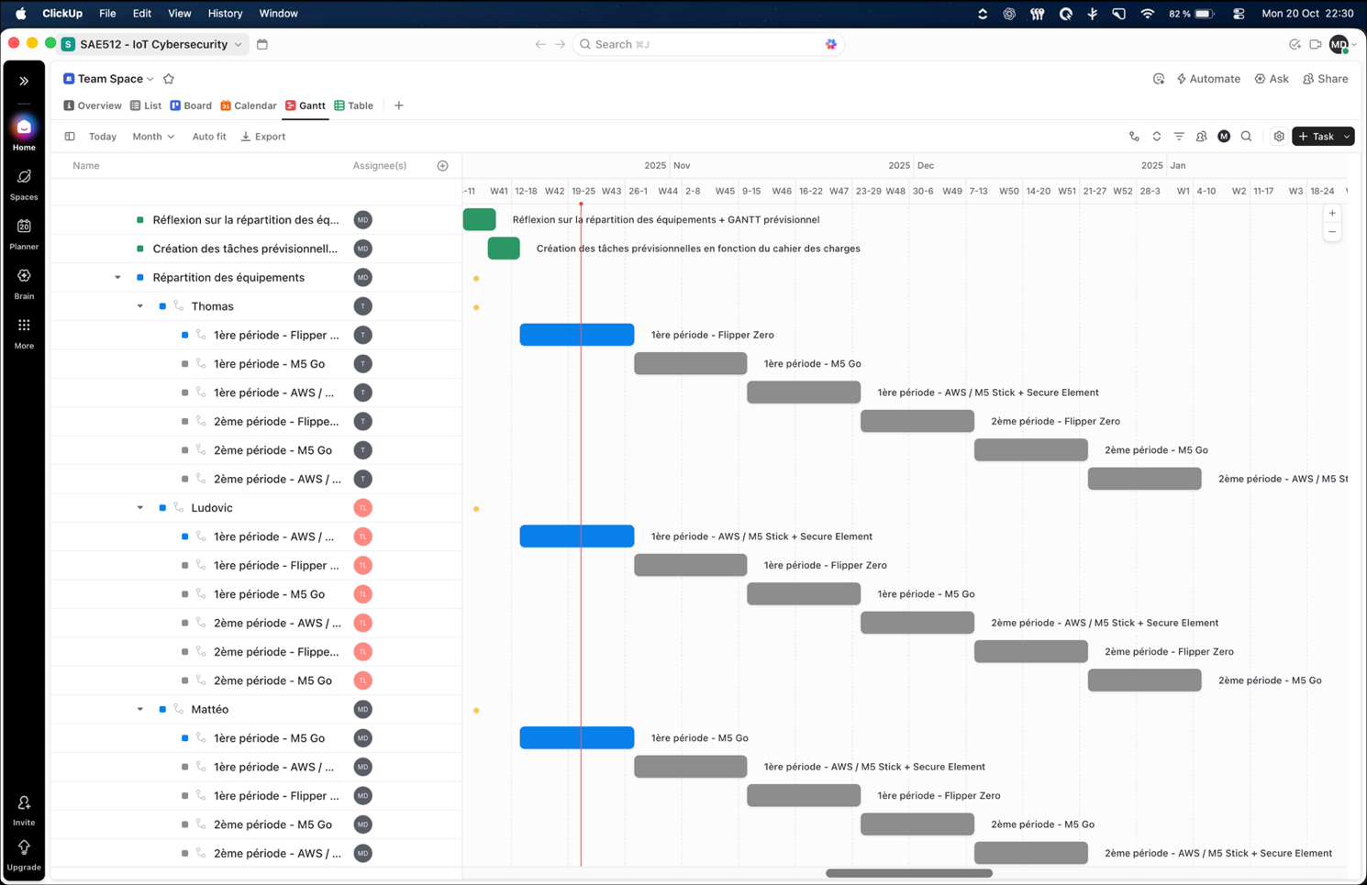
Task: Select the Brain icon in the left sidebar
Action: (x=23, y=275)
